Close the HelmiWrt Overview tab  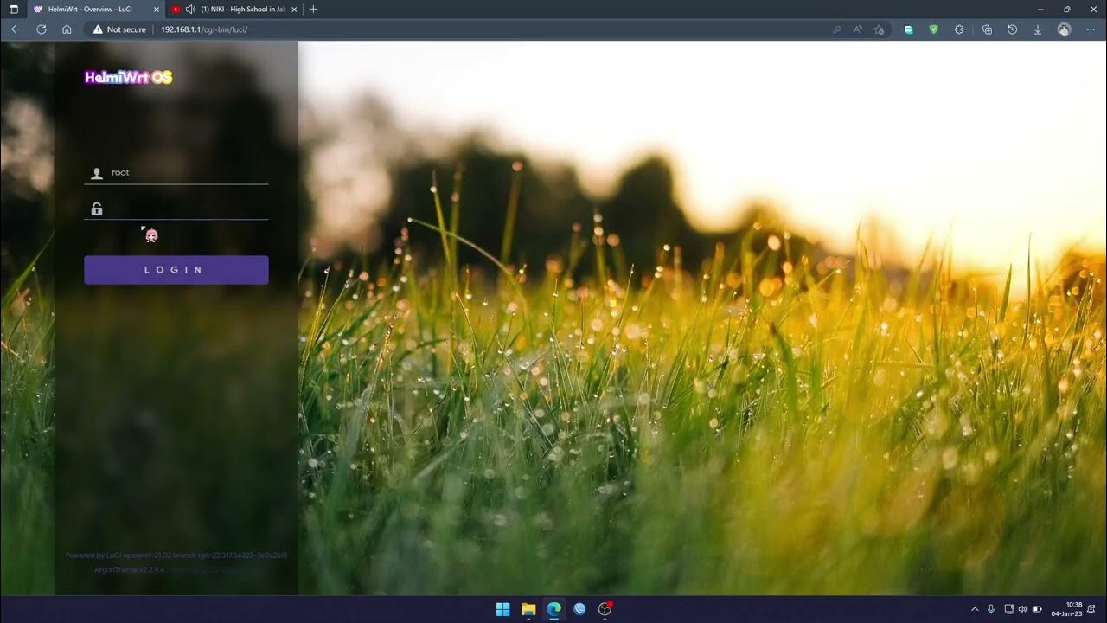click(x=155, y=9)
